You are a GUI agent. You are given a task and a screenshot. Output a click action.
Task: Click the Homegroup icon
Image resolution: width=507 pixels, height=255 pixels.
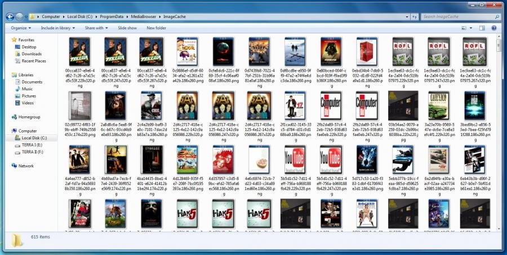click(14, 117)
